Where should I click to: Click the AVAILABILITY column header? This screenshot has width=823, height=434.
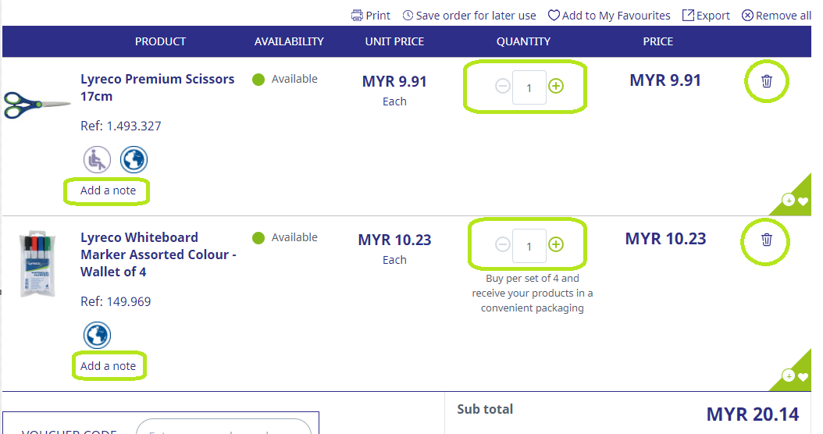tap(289, 41)
